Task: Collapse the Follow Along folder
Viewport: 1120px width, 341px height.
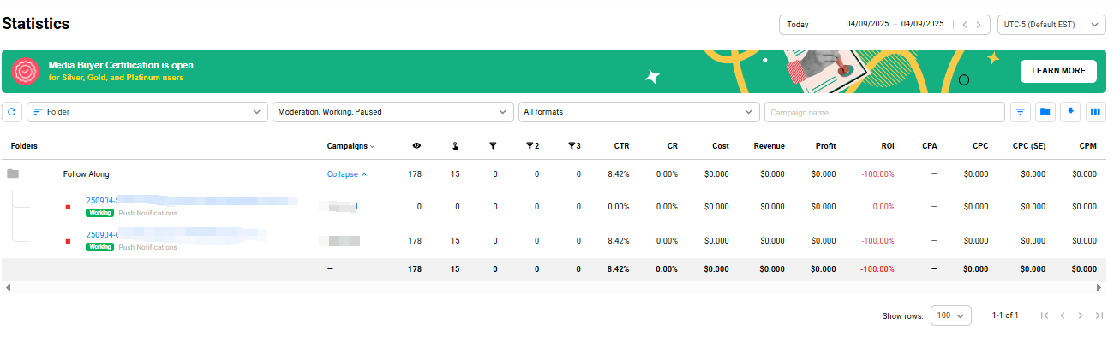Action: (x=347, y=174)
